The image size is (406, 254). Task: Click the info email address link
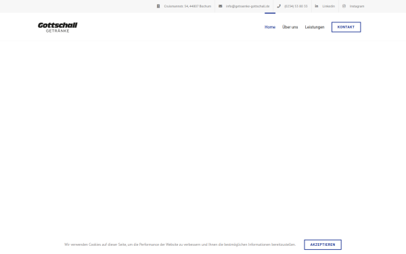pyautogui.click(x=248, y=6)
